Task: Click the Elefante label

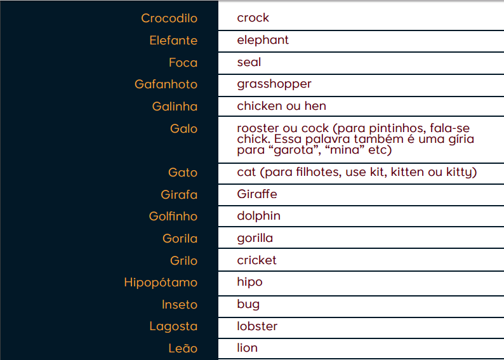Action: point(173,41)
